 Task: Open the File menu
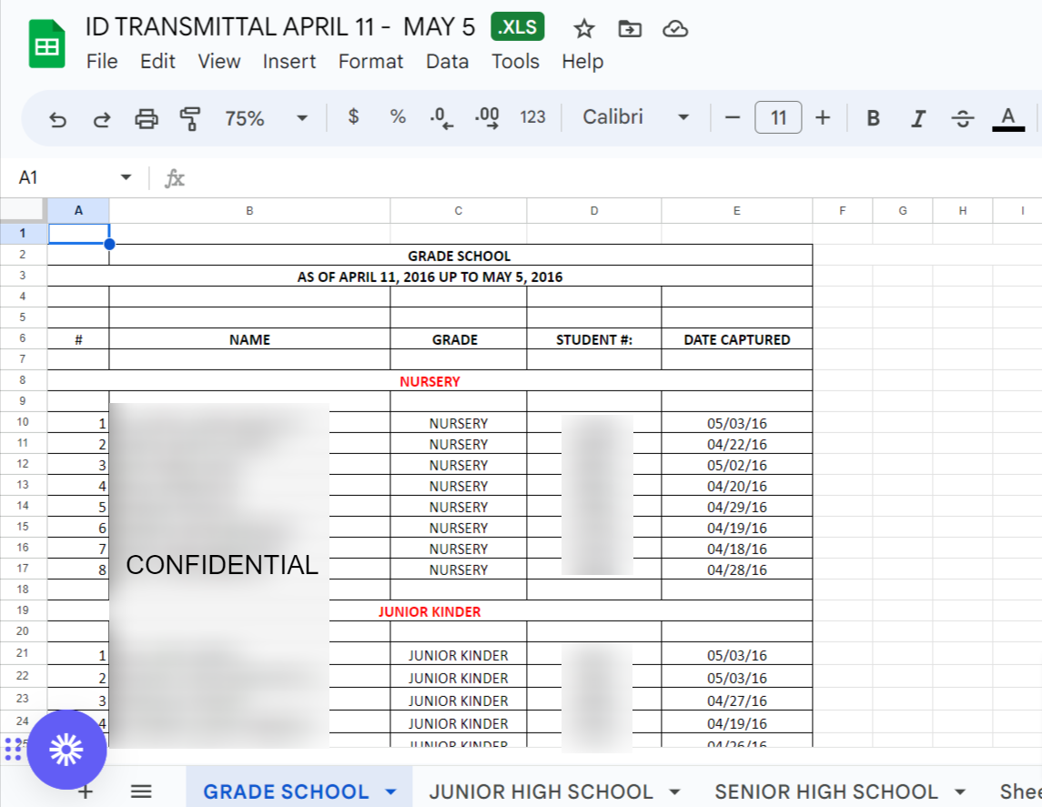[x=102, y=61]
